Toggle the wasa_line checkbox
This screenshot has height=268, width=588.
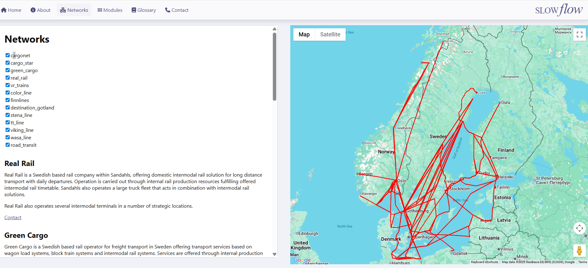pyautogui.click(x=7, y=137)
